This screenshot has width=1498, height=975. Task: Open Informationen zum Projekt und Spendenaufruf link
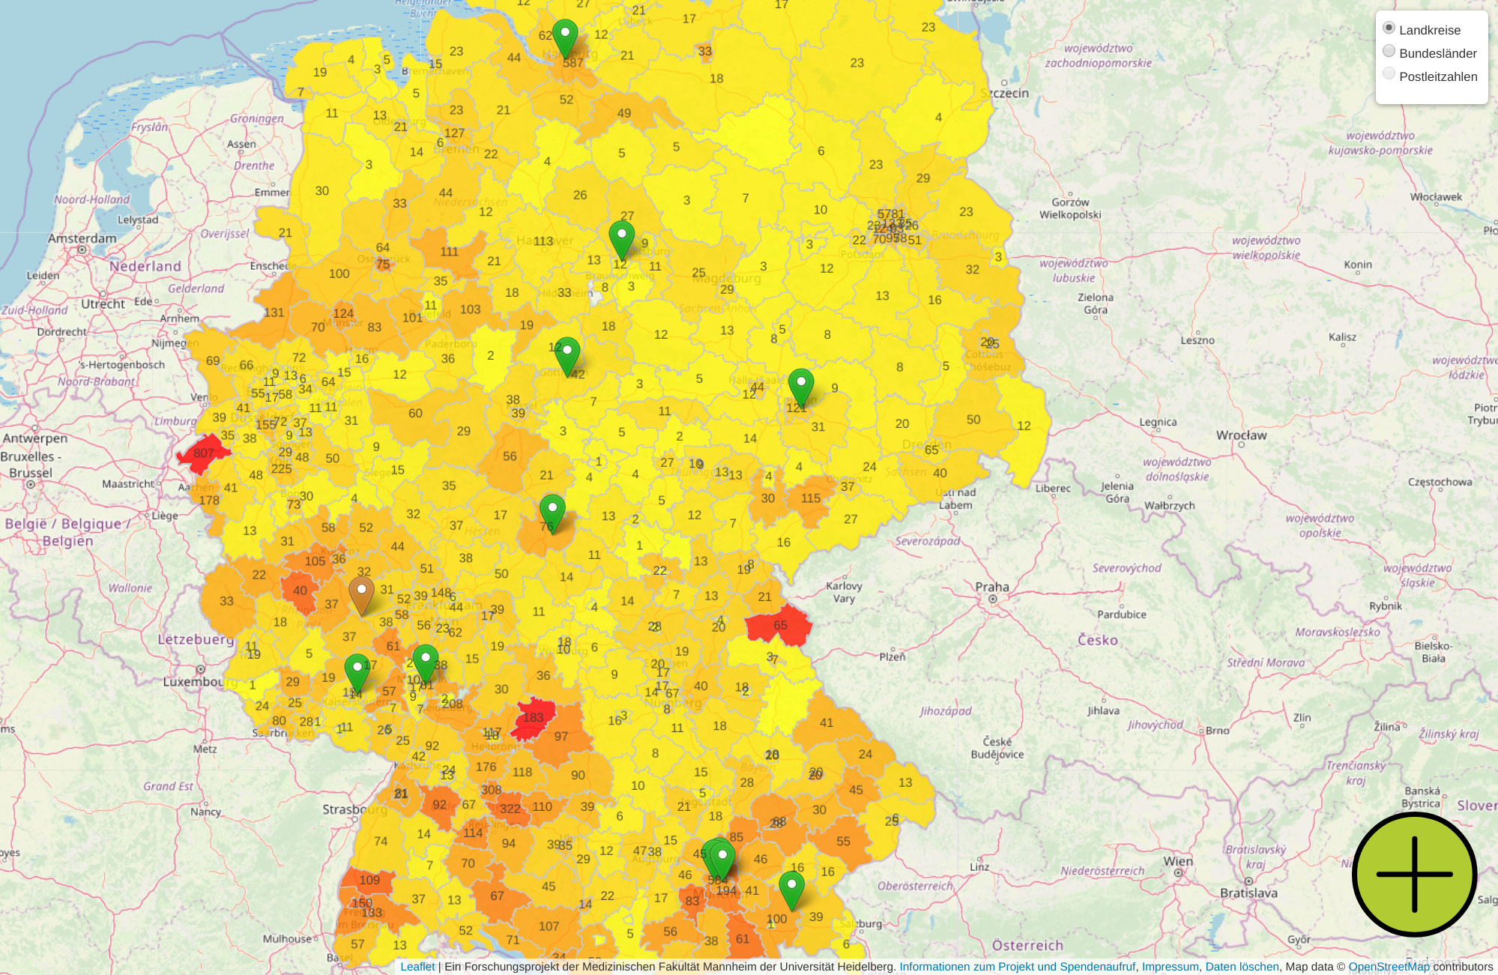tap(1017, 967)
